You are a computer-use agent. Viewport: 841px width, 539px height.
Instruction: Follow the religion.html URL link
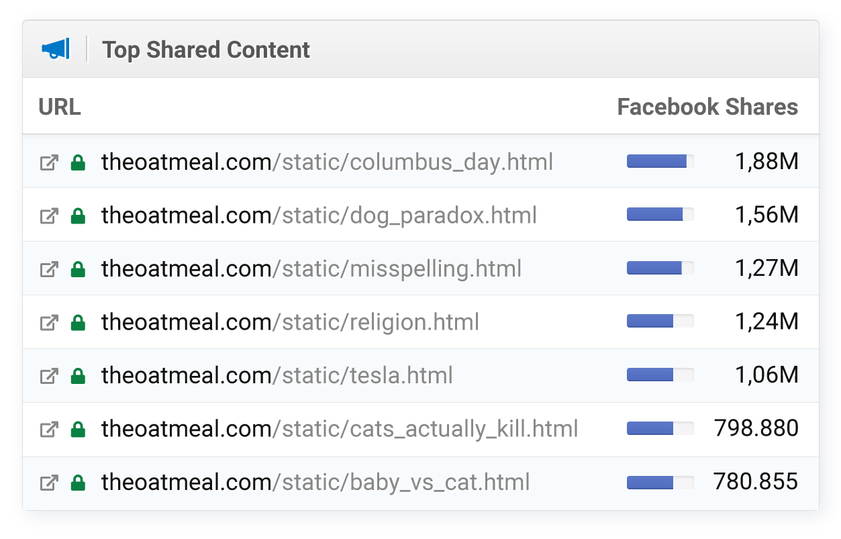pyautogui.click(x=290, y=322)
